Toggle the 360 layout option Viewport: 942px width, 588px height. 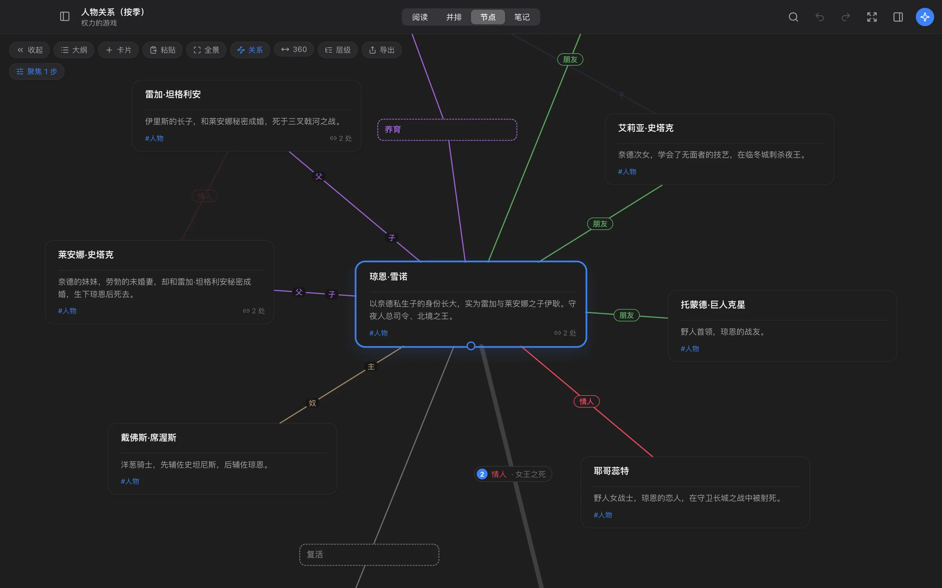coord(294,49)
